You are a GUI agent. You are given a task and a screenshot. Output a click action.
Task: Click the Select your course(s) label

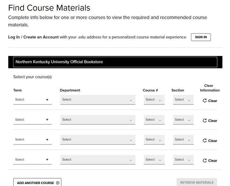click(32, 77)
